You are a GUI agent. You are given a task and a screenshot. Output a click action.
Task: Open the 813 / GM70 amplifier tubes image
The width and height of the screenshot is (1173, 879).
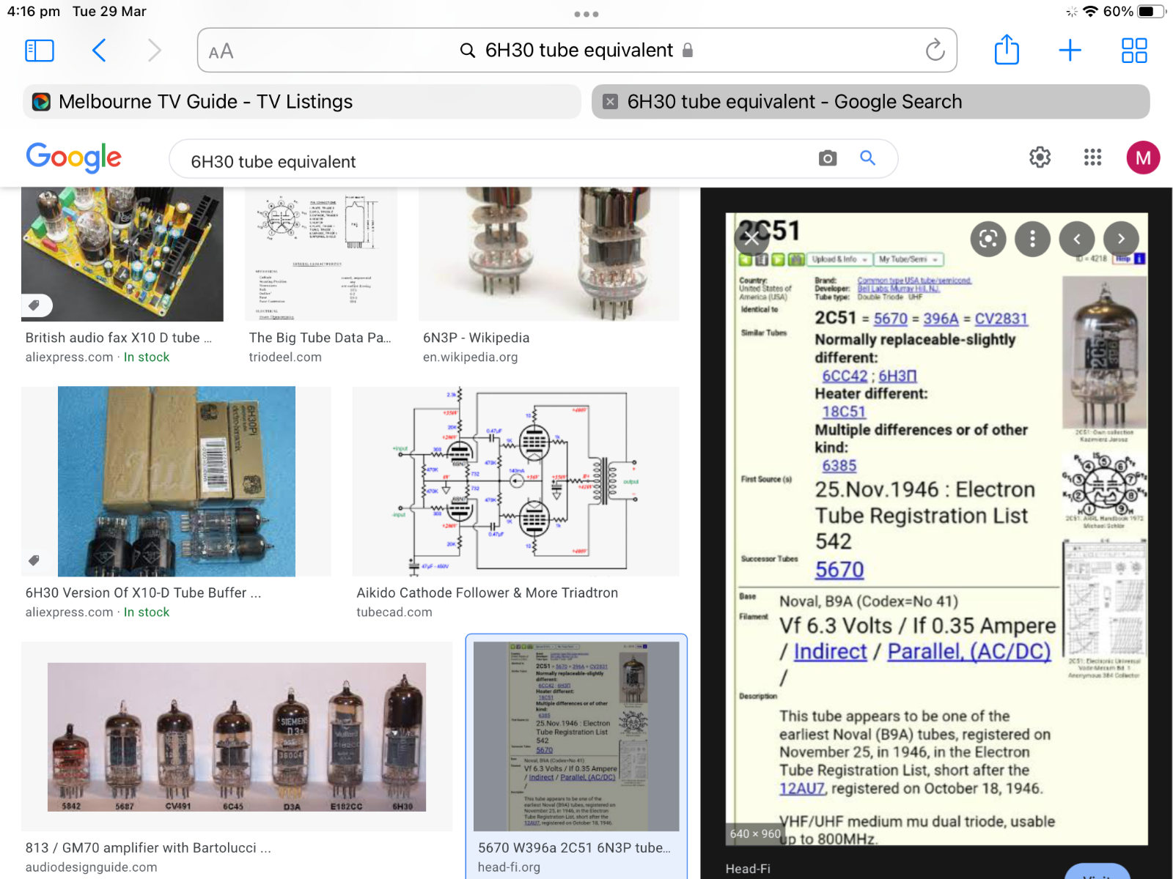[237, 736]
